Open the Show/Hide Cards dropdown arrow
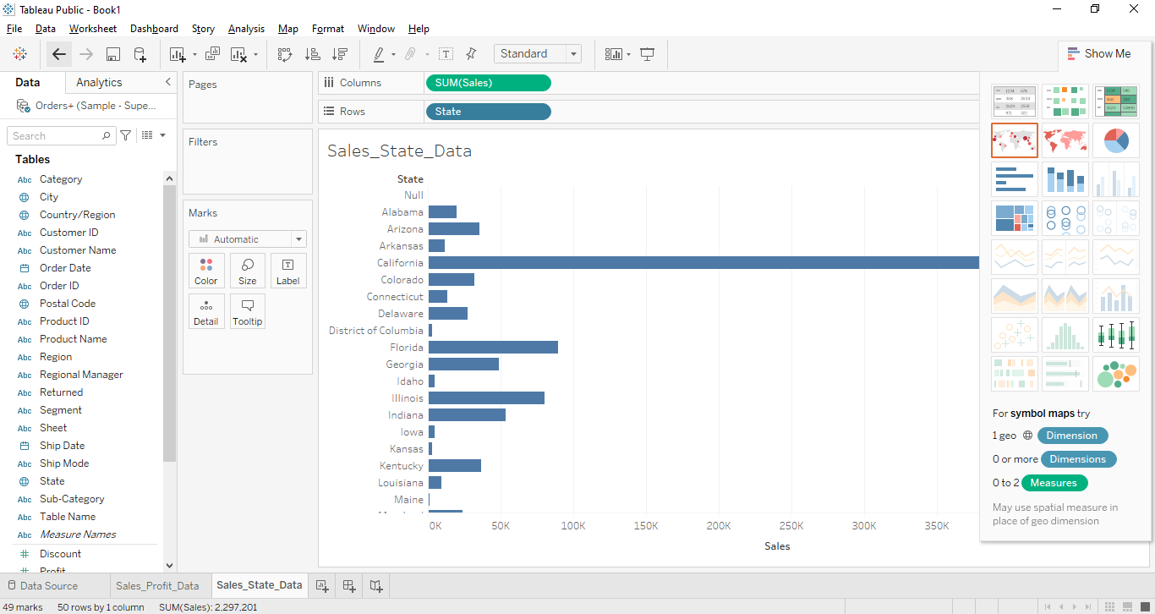Viewport: 1155px width, 614px height. click(628, 55)
